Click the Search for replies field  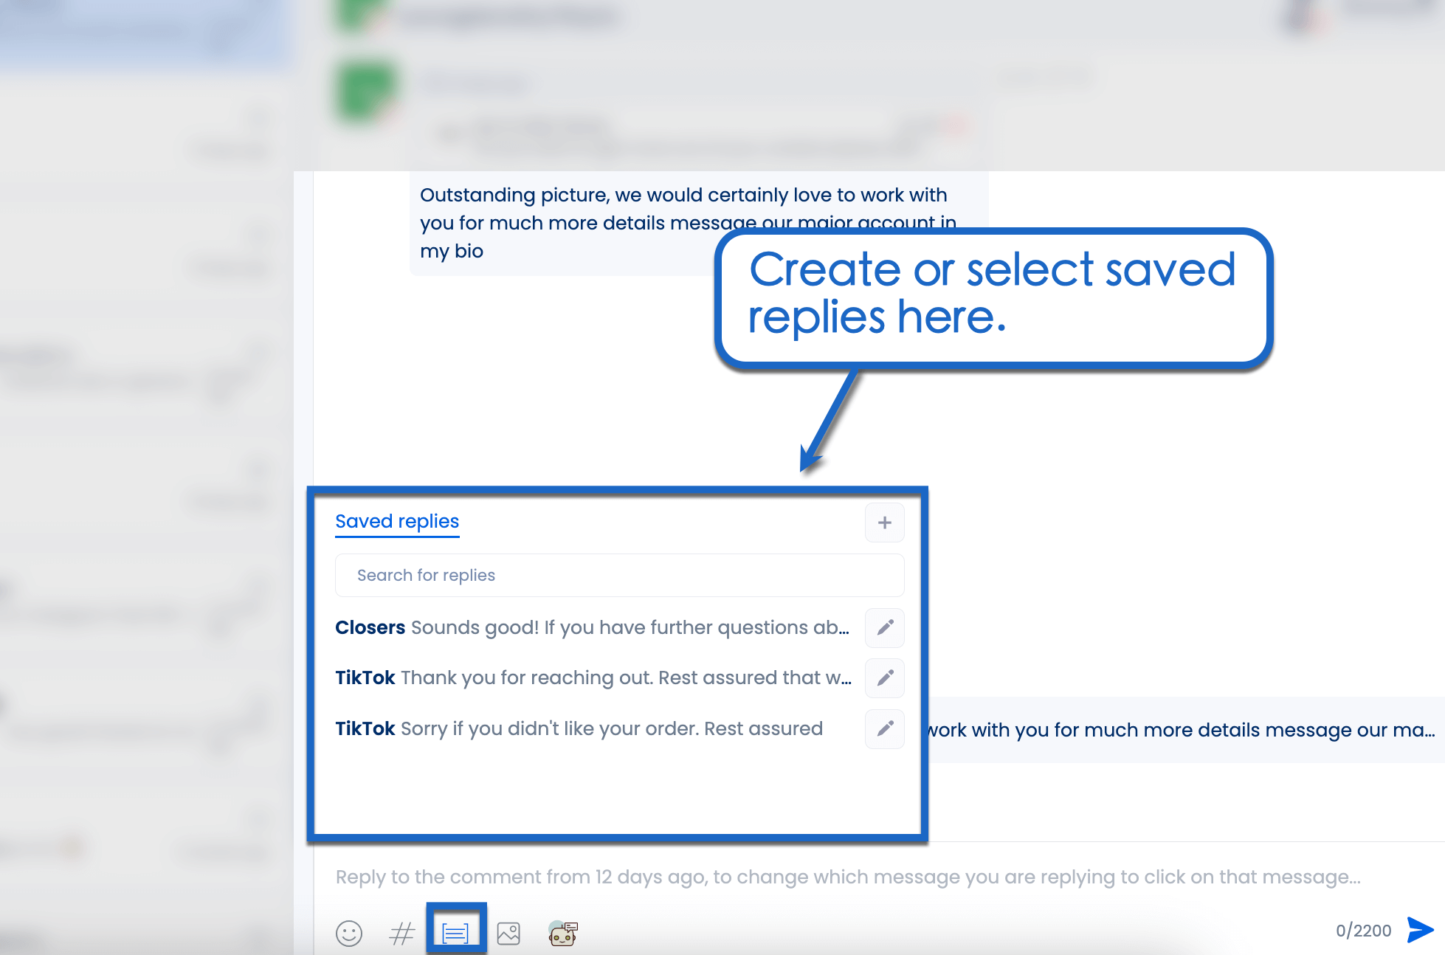(619, 575)
